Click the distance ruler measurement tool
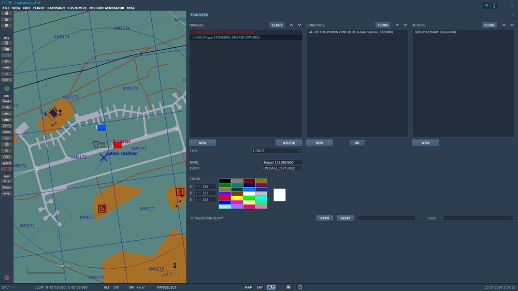This screenshot has height=291, width=518. pyautogui.click(x=7, y=194)
